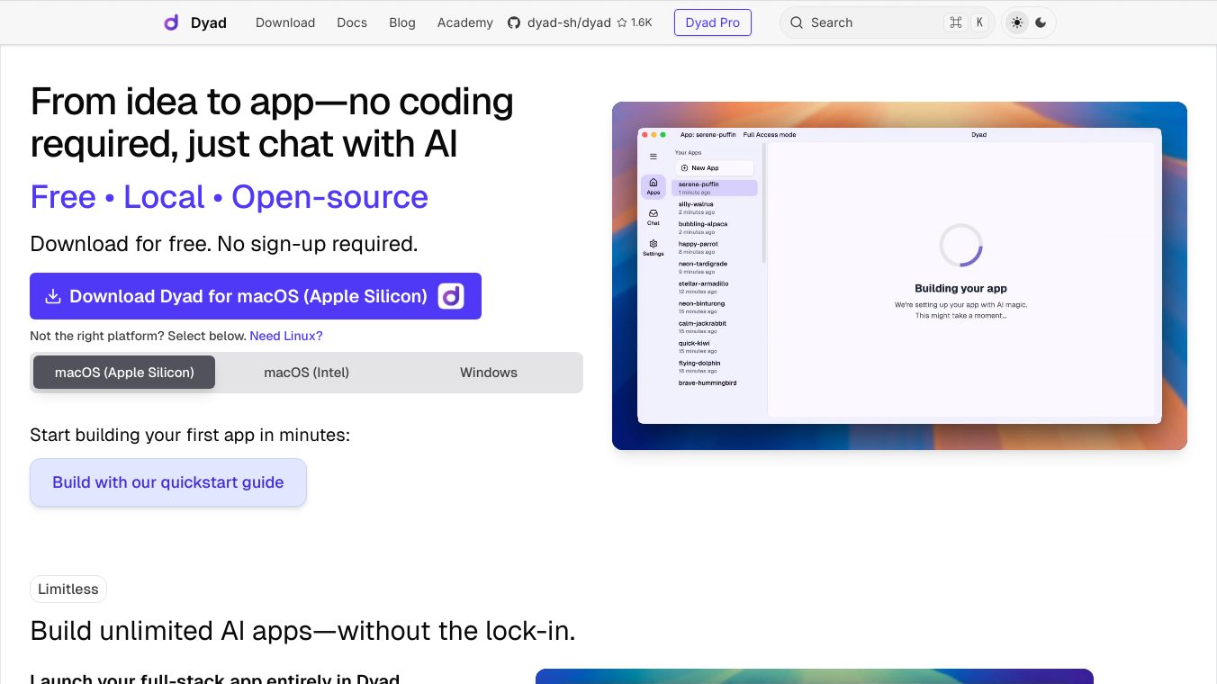Click the Apps home icon in app preview
Screen dimensions: 1217x684
click(x=654, y=183)
